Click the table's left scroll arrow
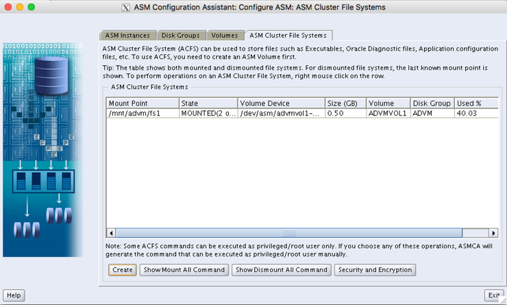The height and width of the screenshot is (305, 507). point(112,233)
